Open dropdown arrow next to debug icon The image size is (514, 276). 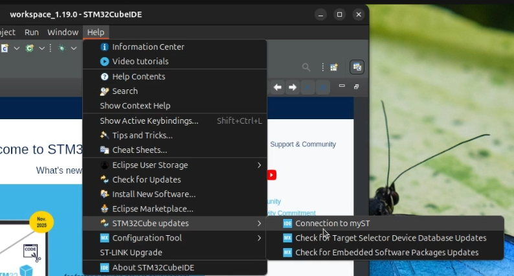pos(74,48)
